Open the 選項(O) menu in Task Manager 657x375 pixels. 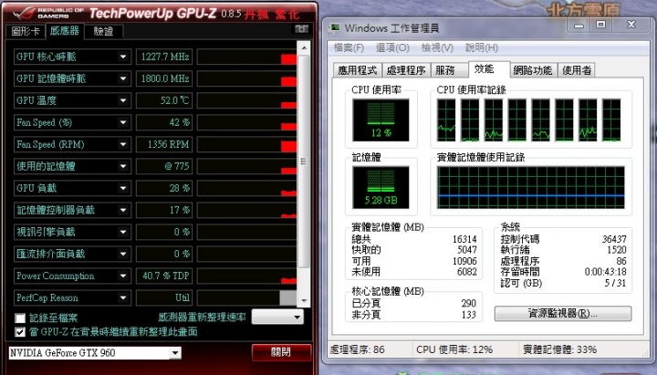coord(392,47)
